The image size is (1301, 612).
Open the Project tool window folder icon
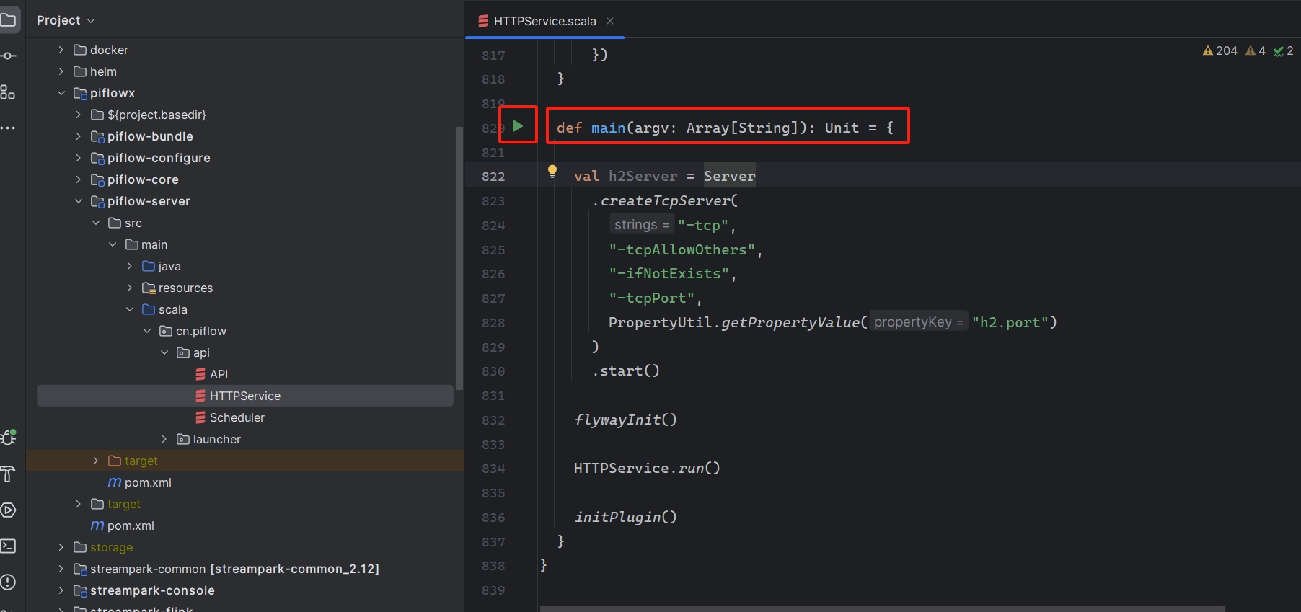point(8,19)
